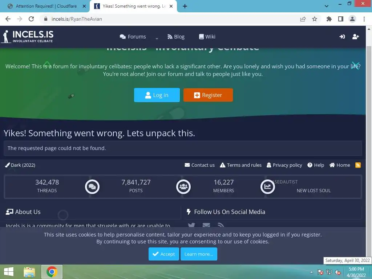Accept the cookie notice
The height and width of the screenshot is (279, 372).
[x=164, y=254]
